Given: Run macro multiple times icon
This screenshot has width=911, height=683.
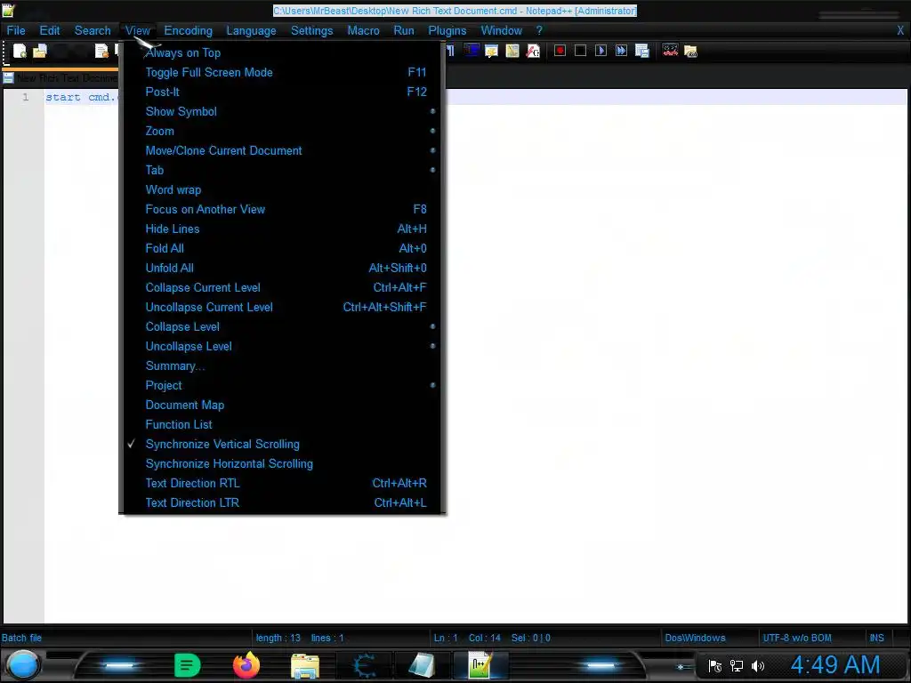Looking at the screenshot, I should coord(621,51).
